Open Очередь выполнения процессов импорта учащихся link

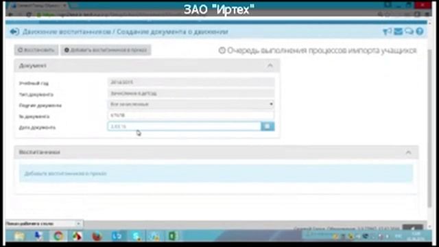click(318, 50)
